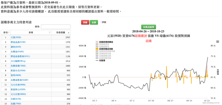This screenshot has width=222, height=105.
Task: View broker 兆豐(7000)
Action: click(x=16, y=104)
